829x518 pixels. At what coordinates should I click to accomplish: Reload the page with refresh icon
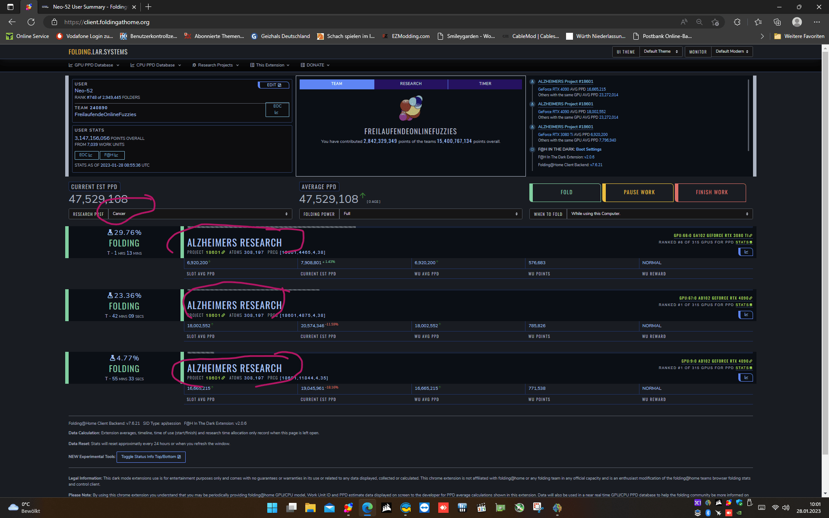[x=31, y=22]
